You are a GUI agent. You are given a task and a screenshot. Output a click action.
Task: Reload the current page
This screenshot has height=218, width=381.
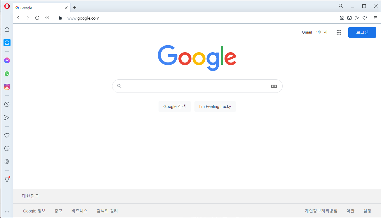37,18
